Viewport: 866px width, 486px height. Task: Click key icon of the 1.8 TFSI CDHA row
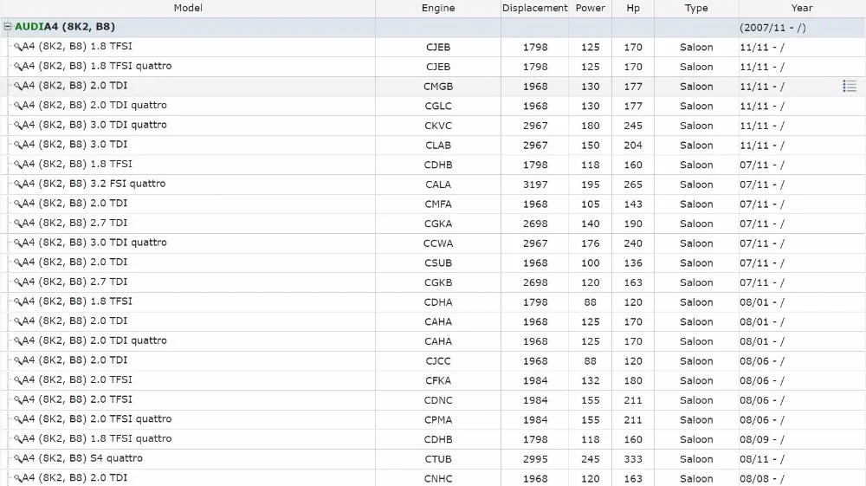coord(17,302)
